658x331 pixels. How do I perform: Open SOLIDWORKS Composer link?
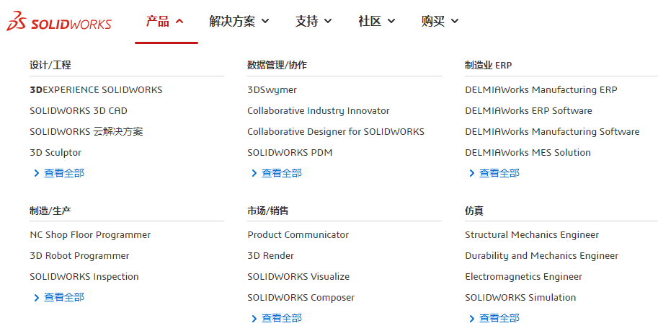pos(301,298)
